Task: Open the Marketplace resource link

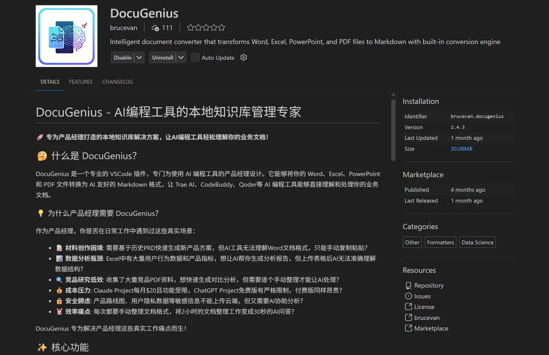Action: click(431, 328)
